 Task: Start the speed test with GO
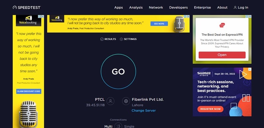(x=118, y=72)
